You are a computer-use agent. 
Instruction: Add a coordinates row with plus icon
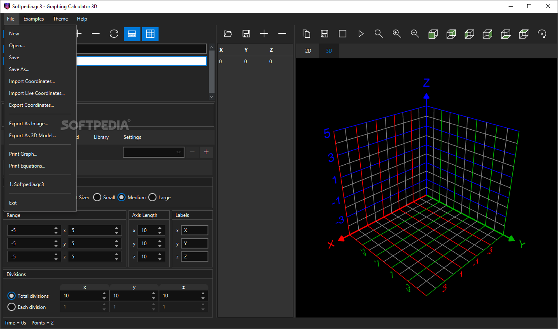tap(264, 34)
